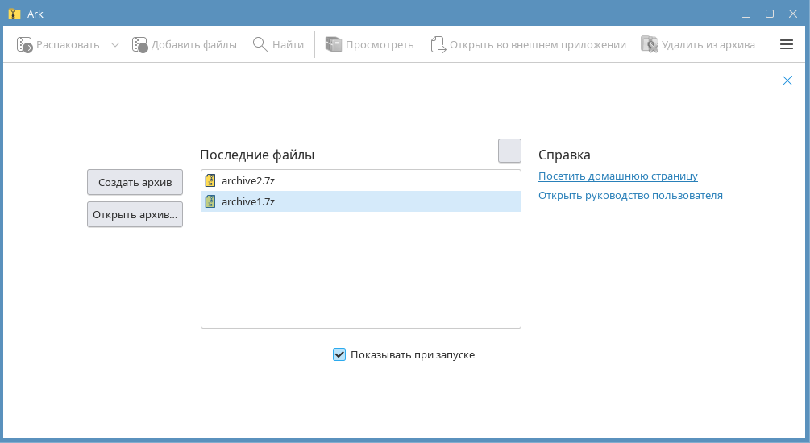Toggle the Показывать при запуске checkbox
810x443 pixels.
click(339, 354)
